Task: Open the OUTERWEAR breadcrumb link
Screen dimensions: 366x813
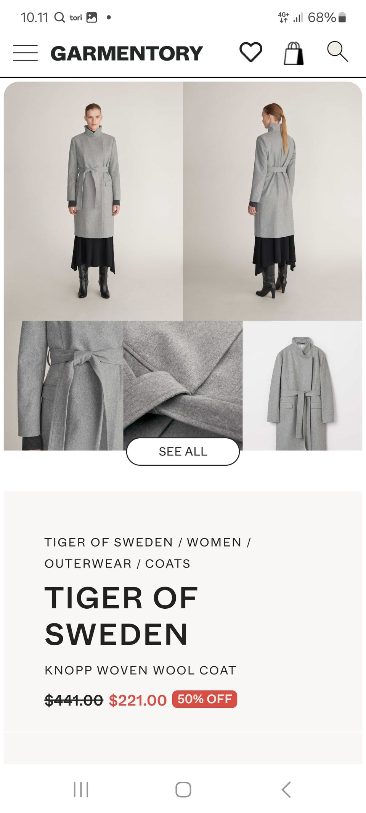Action: [88, 563]
